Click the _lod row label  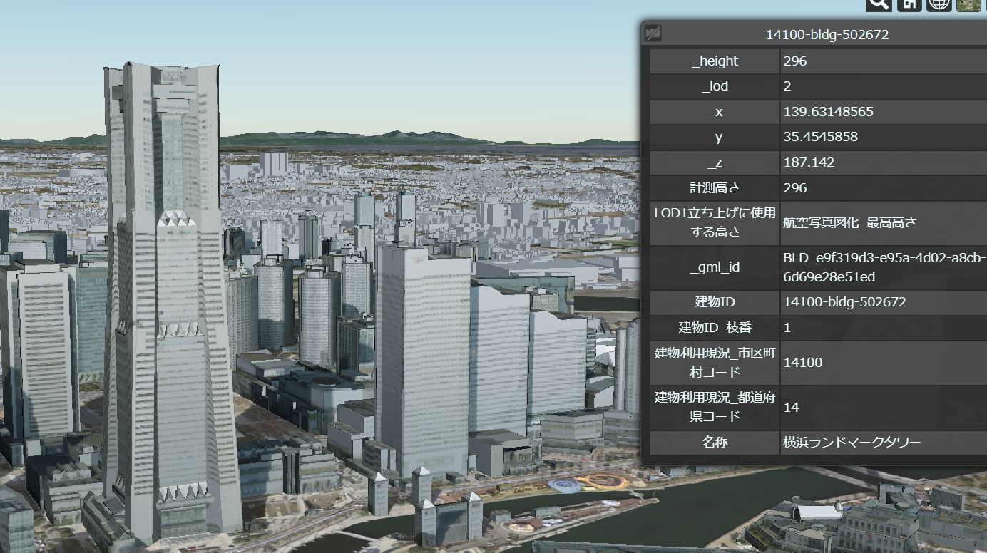point(715,86)
